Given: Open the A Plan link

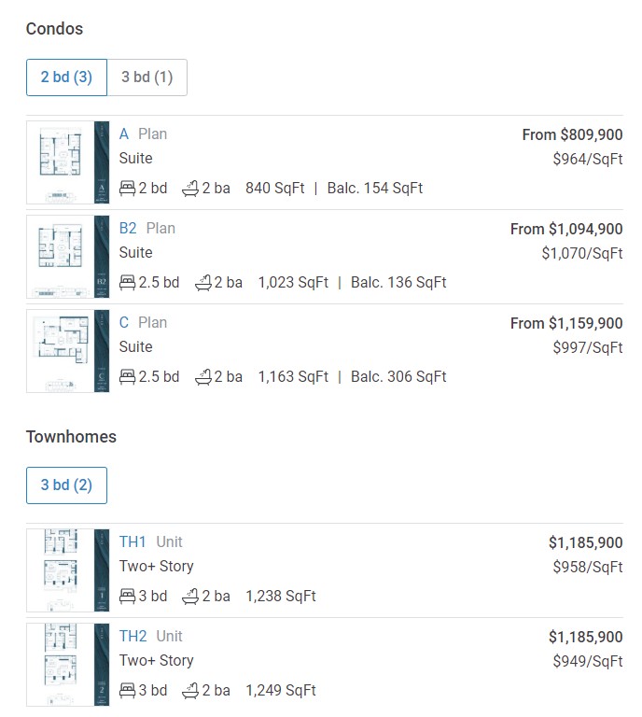Looking at the screenshot, I should 143,134.
